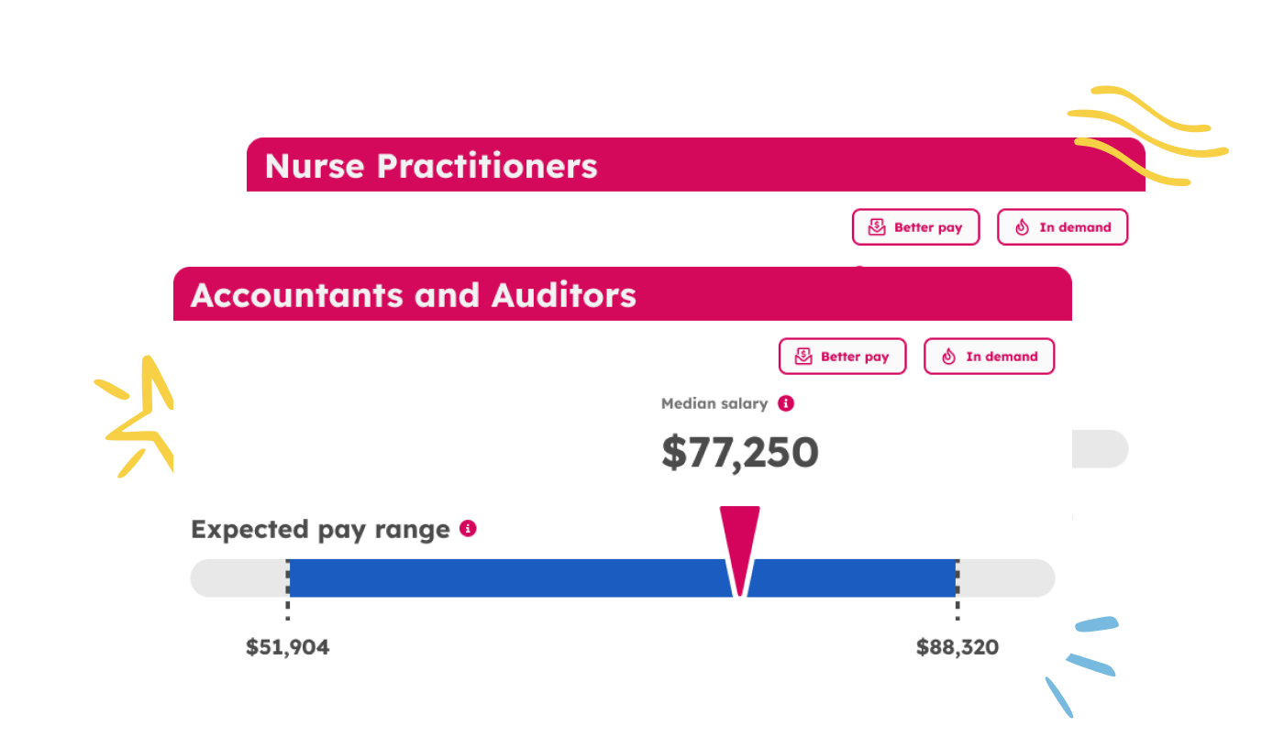1284x748 pixels.
Task: Click the yellow squiggle lines decoration
Action: (1146, 133)
